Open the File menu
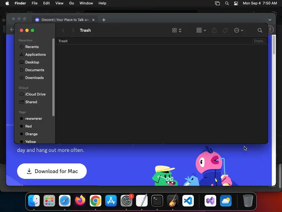 pyautogui.click(x=34, y=3)
